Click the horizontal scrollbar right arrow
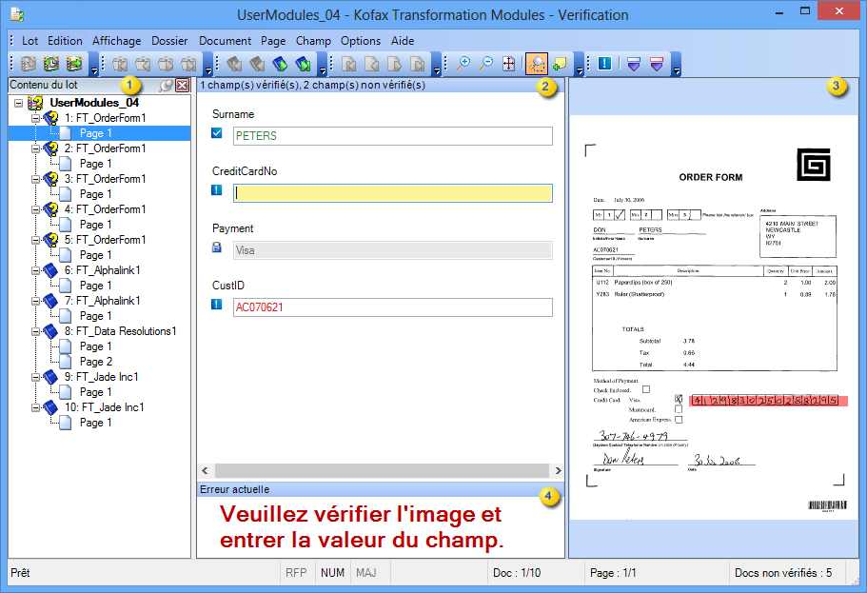Viewport: 867px width, 593px height. coord(559,470)
